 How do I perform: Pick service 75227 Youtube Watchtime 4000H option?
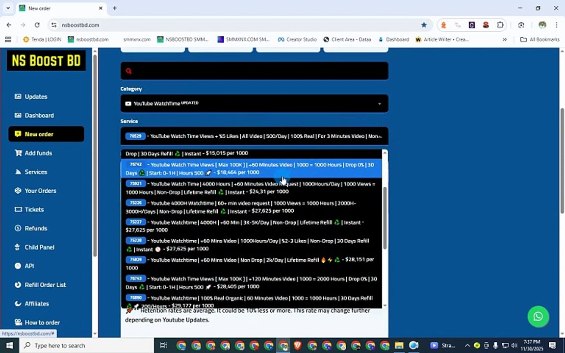(x=251, y=226)
